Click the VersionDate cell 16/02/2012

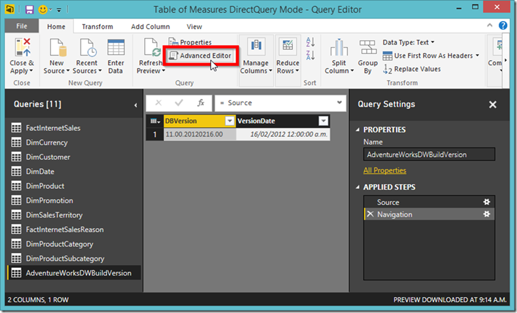pos(283,134)
